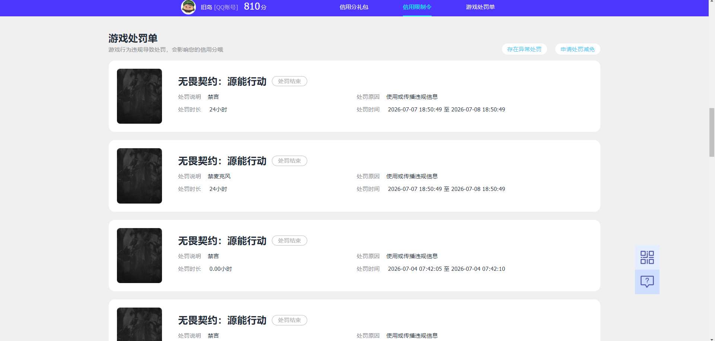
Task: Click 无畏契约：源能行动 title on the bottom card
Action: [222, 320]
